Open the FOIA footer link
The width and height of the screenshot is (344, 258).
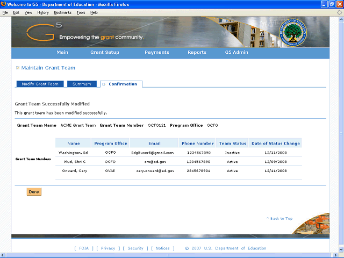coord(84,248)
